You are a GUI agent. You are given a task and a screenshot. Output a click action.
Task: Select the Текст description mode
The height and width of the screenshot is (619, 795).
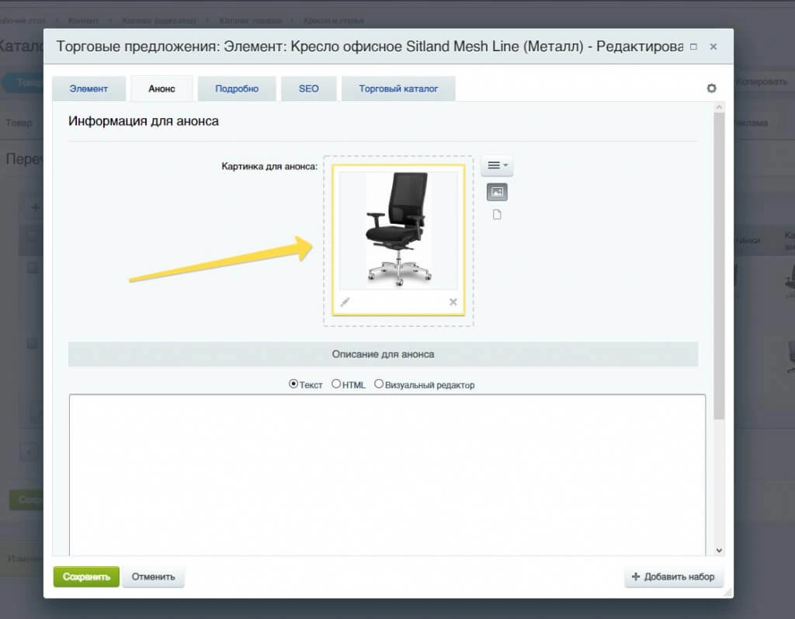pos(293,384)
